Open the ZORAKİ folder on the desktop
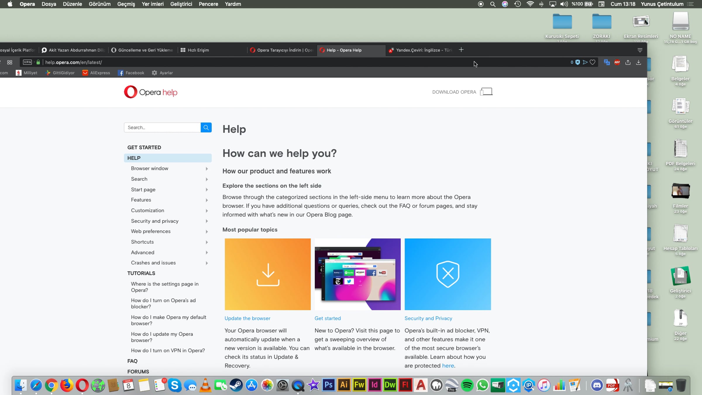The height and width of the screenshot is (395, 702). [601, 26]
